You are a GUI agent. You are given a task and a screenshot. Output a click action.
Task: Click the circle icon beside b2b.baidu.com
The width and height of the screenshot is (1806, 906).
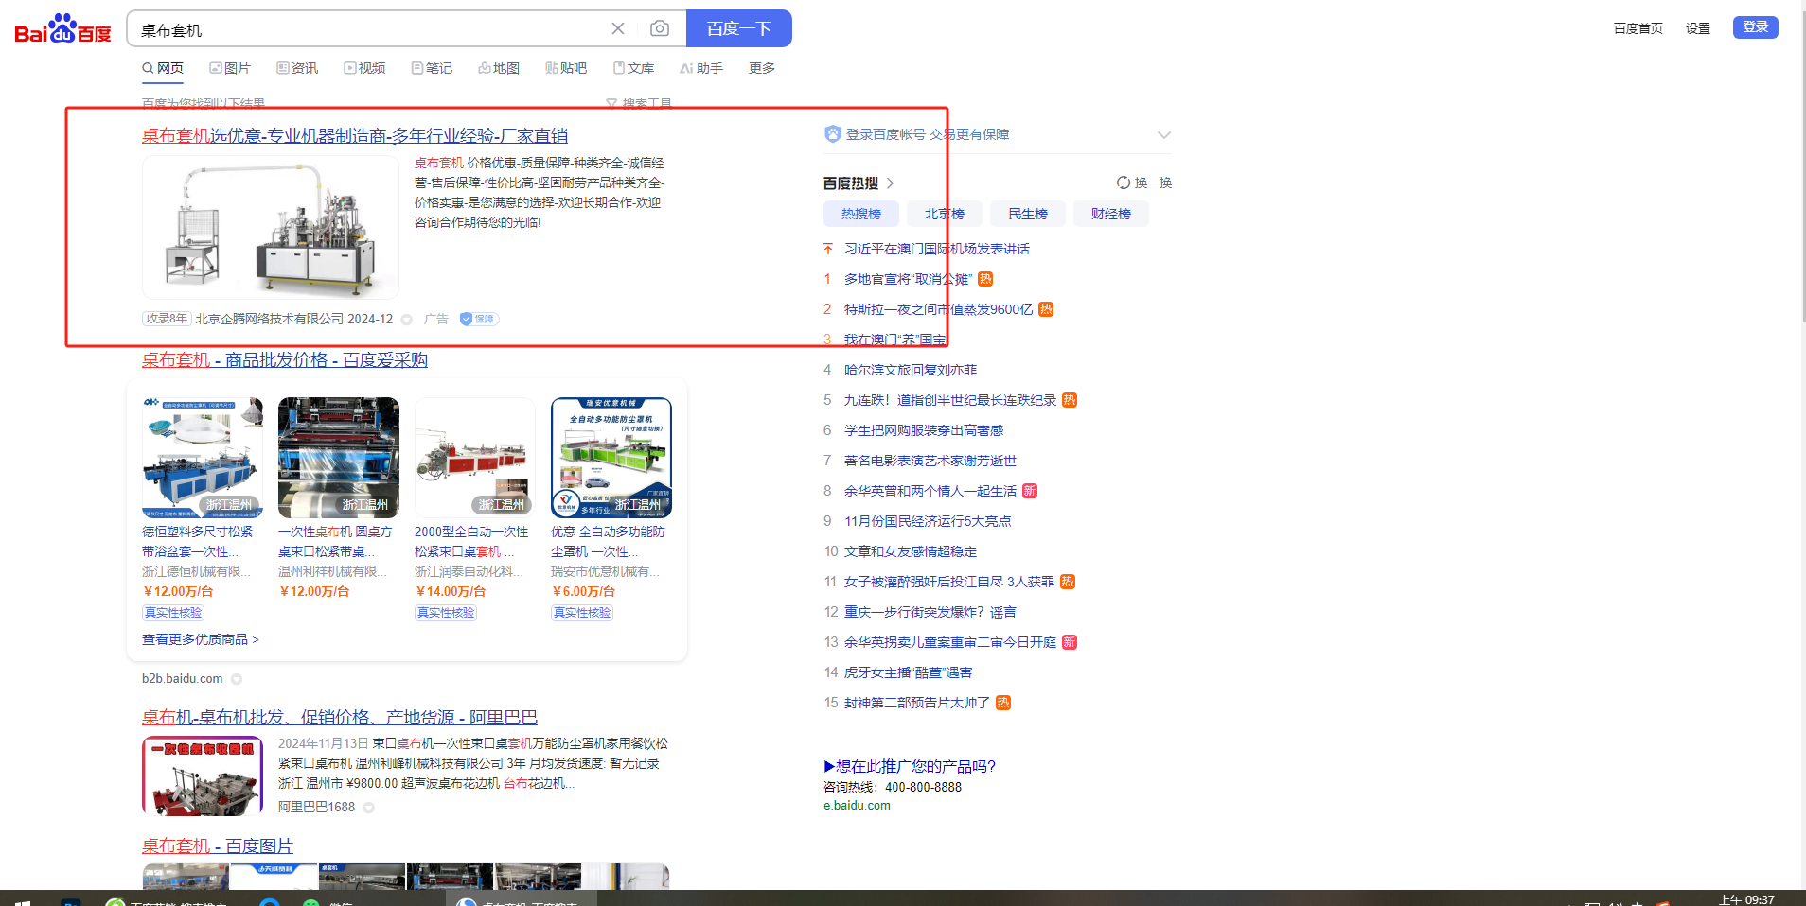click(237, 679)
